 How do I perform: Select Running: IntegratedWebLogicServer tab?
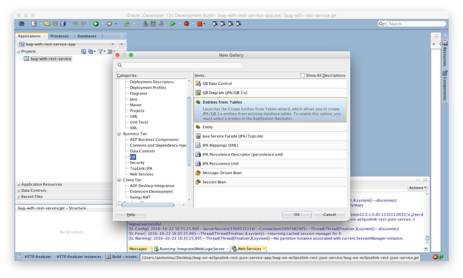(x=191, y=249)
